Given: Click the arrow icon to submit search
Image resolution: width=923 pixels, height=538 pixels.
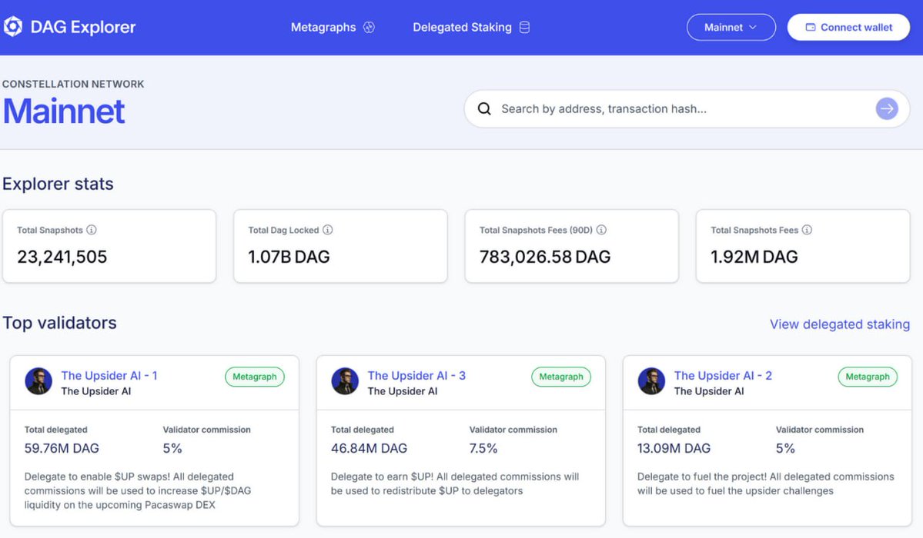Looking at the screenshot, I should tap(887, 108).
